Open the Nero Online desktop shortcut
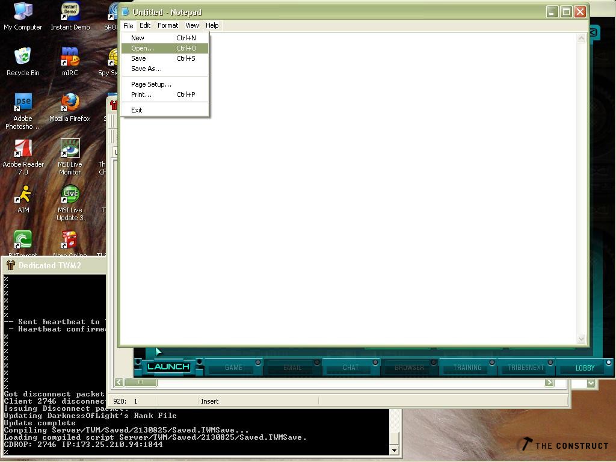Screen dimensions: 616x462 (70, 244)
